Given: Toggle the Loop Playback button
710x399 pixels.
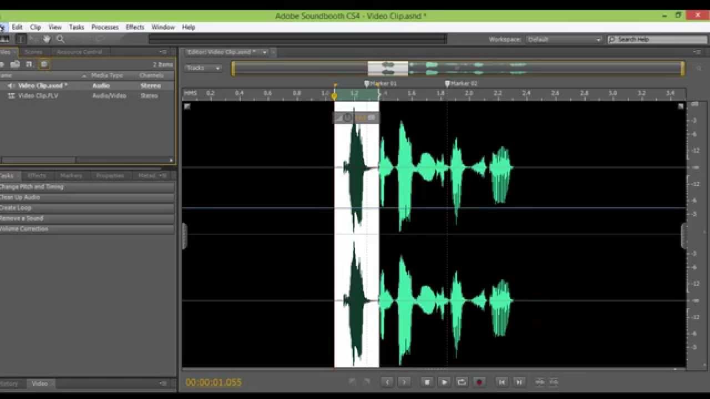Looking at the screenshot, I should pos(461,382).
